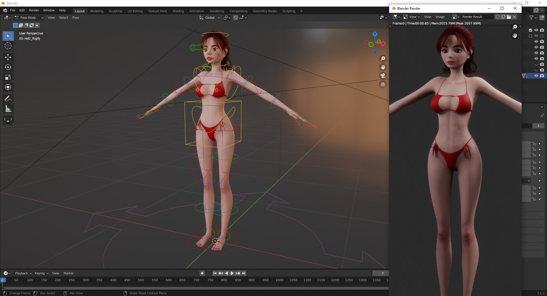Viewport: 547px width, 296px height.
Task: Open the render window View mode dropdown
Action: tap(412, 17)
